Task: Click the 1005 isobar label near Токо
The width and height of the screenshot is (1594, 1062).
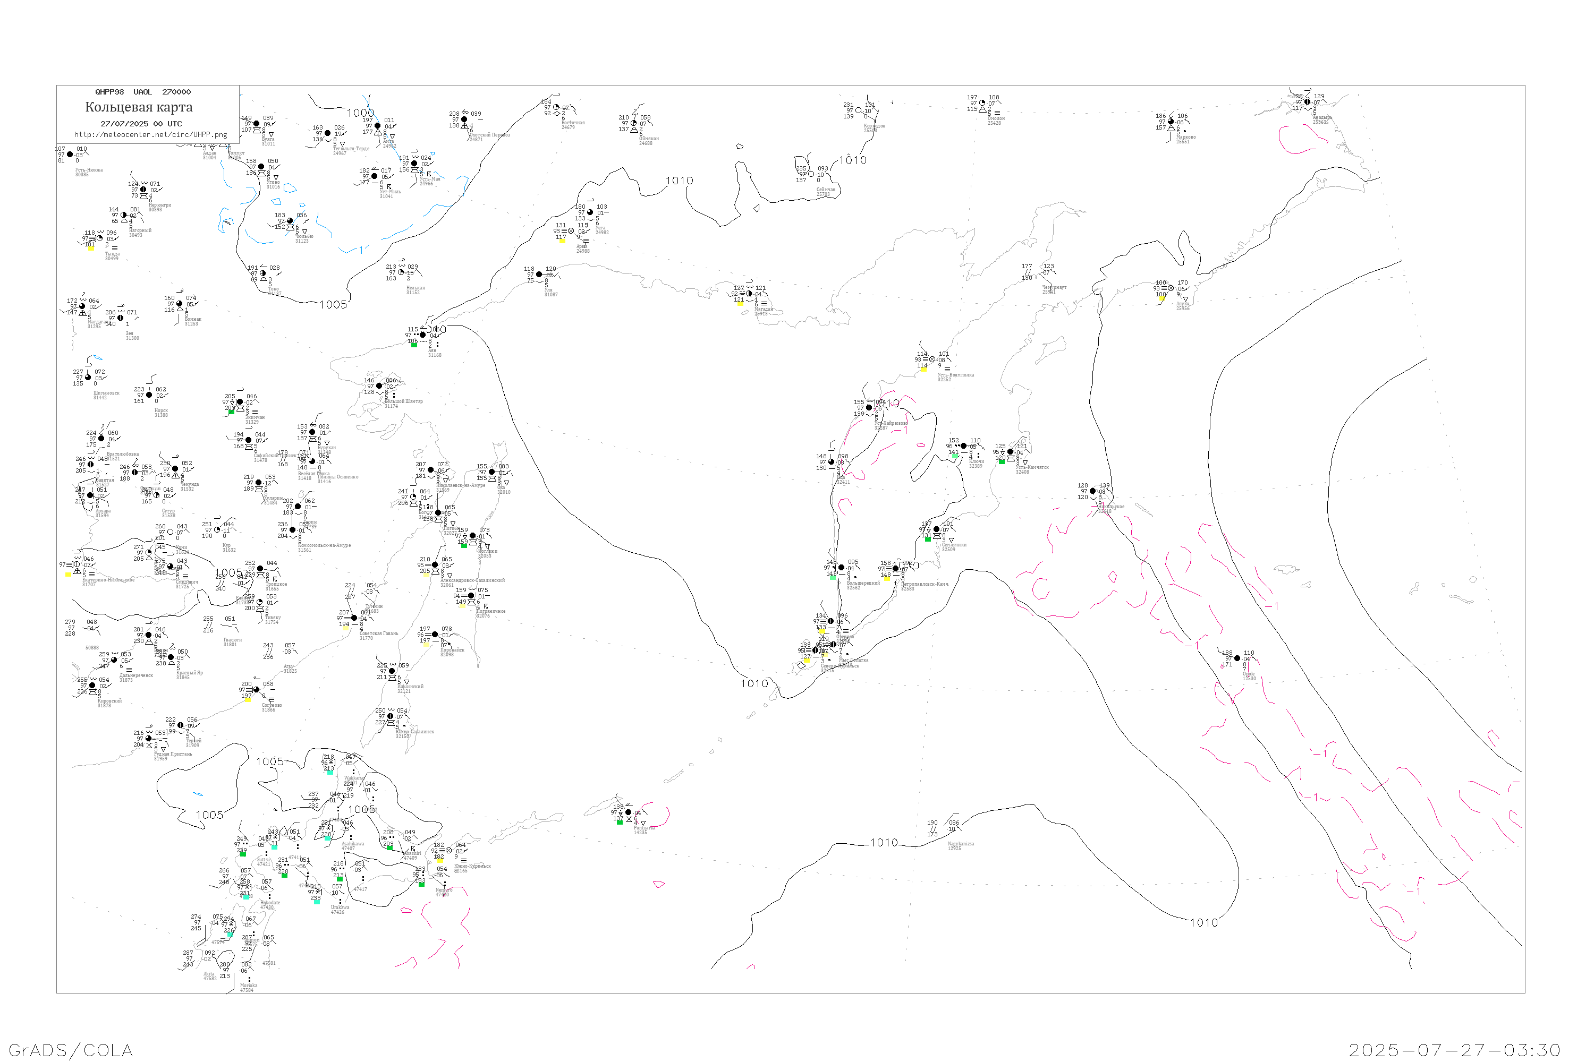Action: tap(333, 305)
